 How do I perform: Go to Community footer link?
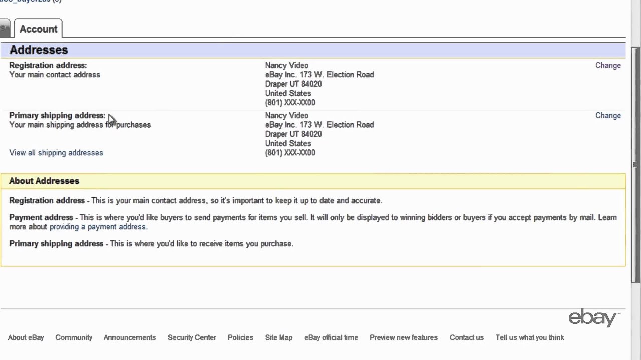(x=74, y=337)
